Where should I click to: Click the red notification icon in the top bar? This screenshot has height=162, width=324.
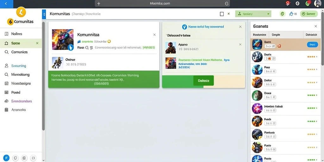[x=288, y=3]
